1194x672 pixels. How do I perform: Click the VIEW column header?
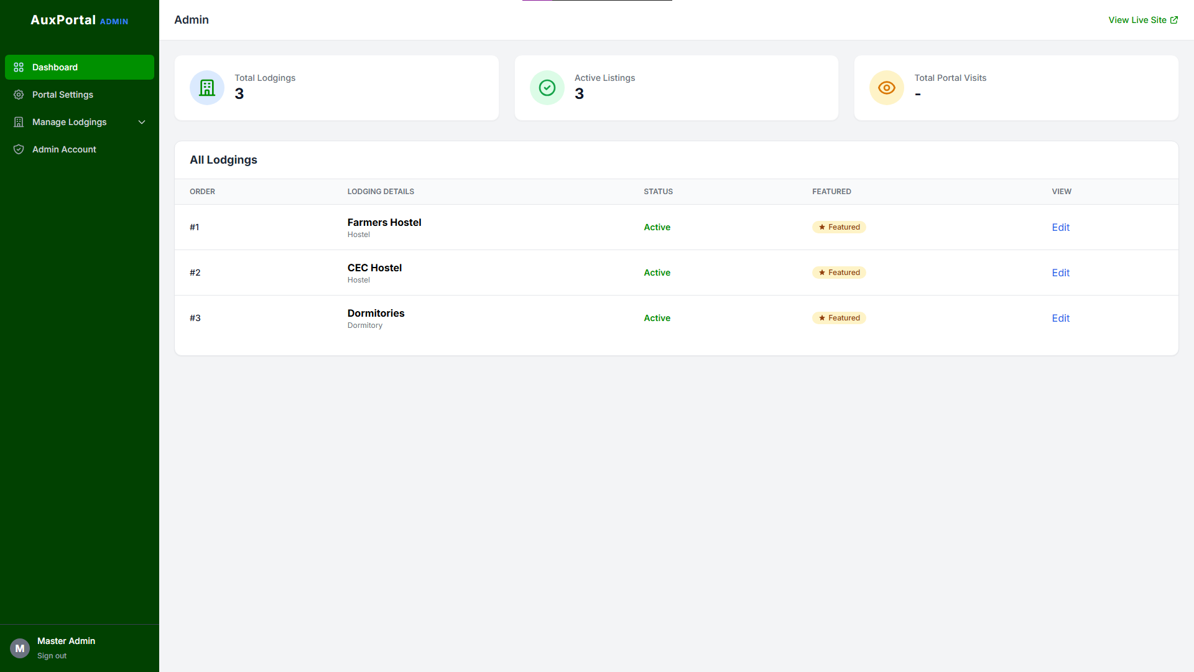(x=1062, y=192)
